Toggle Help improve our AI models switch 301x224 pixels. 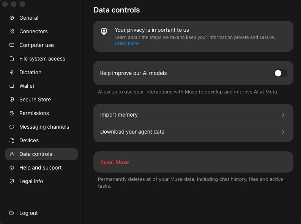pyautogui.click(x=280, y=73)
